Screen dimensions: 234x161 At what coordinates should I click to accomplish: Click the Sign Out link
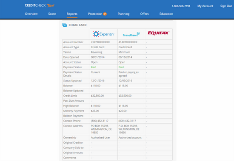(x=226, y=6)
